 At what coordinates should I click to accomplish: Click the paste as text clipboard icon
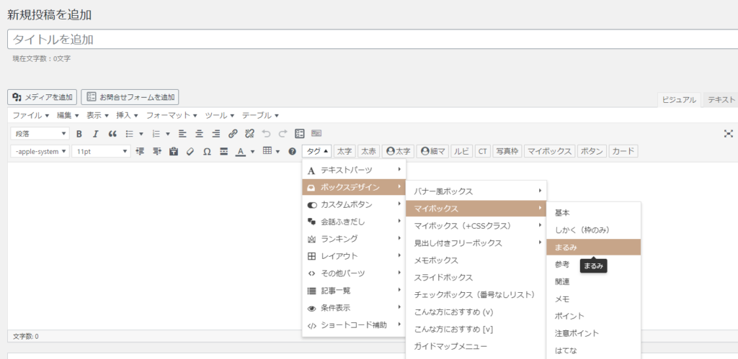(174, 151)
